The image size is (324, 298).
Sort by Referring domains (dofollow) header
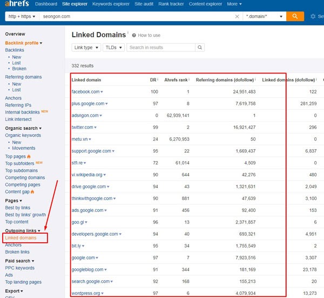225,80
